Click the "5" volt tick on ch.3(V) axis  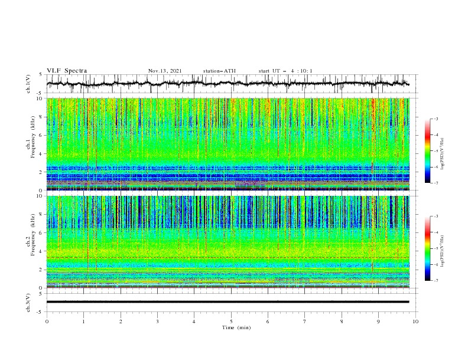coord(41,294)
